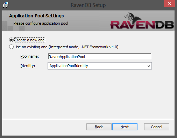Cancel the RavenDB setup
177x138 pixels.
[x=157, y=127]
